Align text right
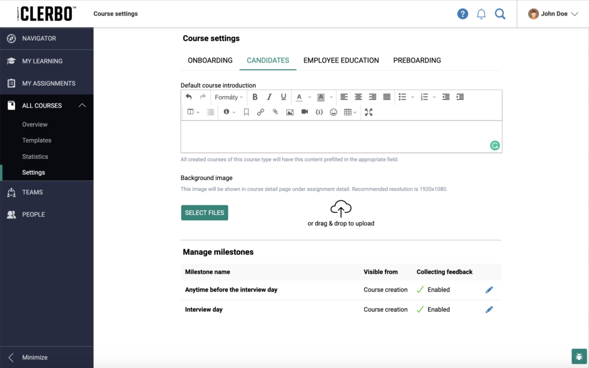Viewport: 589px width, 368px height. tap(372, 97)
